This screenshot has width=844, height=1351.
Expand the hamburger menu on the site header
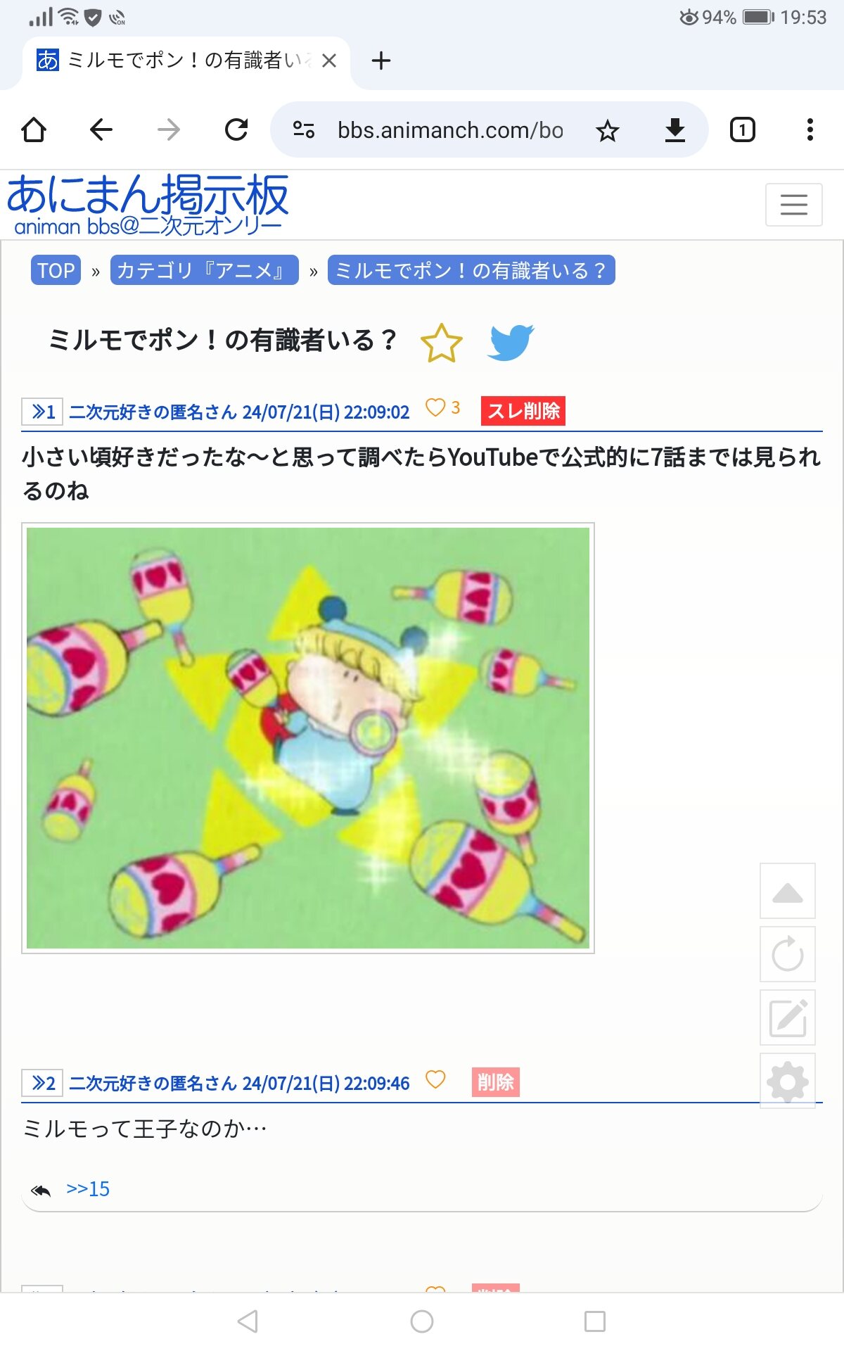tap(794, 205)
